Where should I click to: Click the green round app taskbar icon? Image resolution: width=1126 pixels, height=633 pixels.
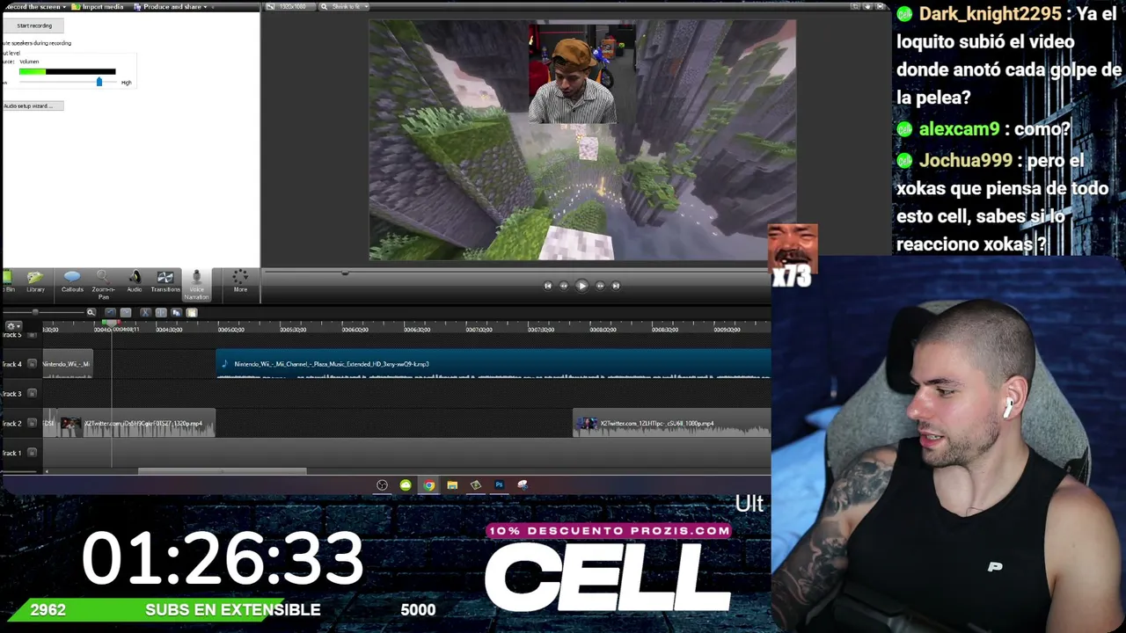pos(406,485)
